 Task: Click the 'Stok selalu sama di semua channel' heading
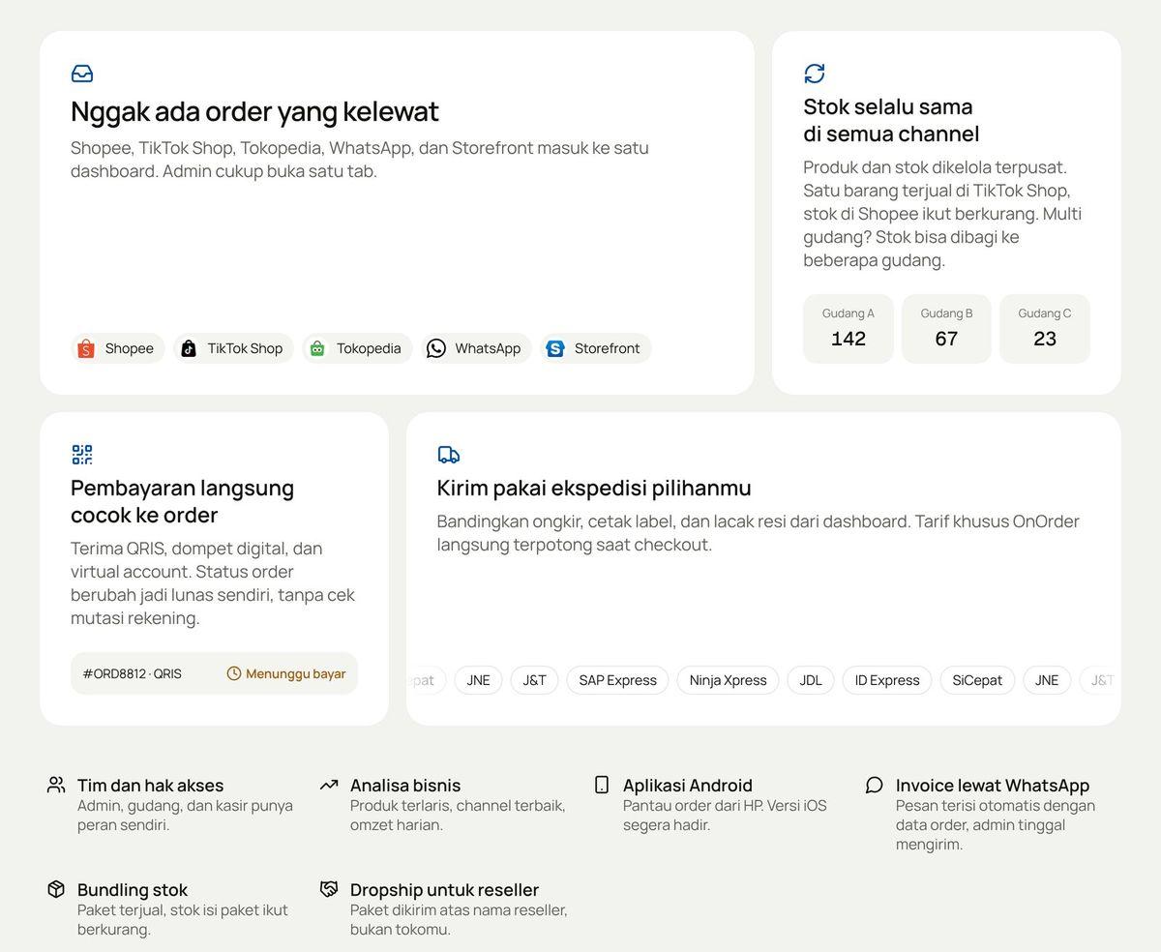pyautogui.click(x=891, y=120)
